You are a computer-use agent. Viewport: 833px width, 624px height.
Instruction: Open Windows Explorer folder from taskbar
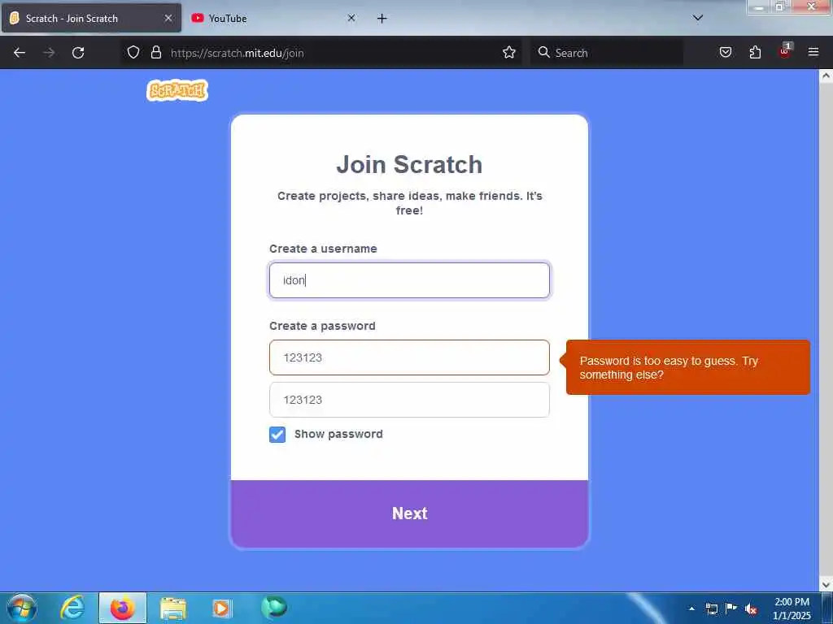tap(172, 608)
